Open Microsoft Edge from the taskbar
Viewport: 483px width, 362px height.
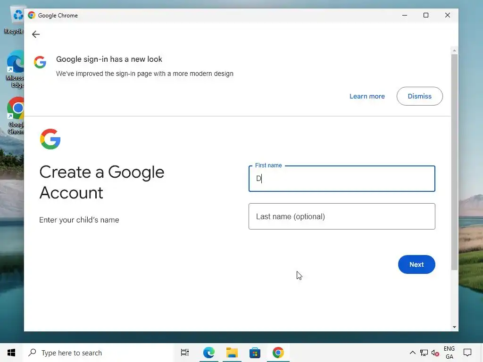click(208, 353)
